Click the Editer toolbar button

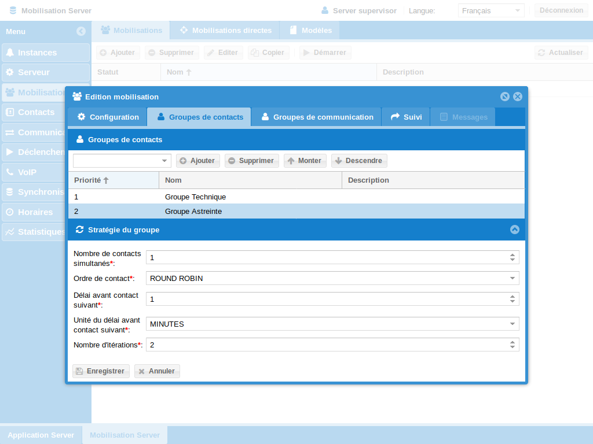point(223,53)
